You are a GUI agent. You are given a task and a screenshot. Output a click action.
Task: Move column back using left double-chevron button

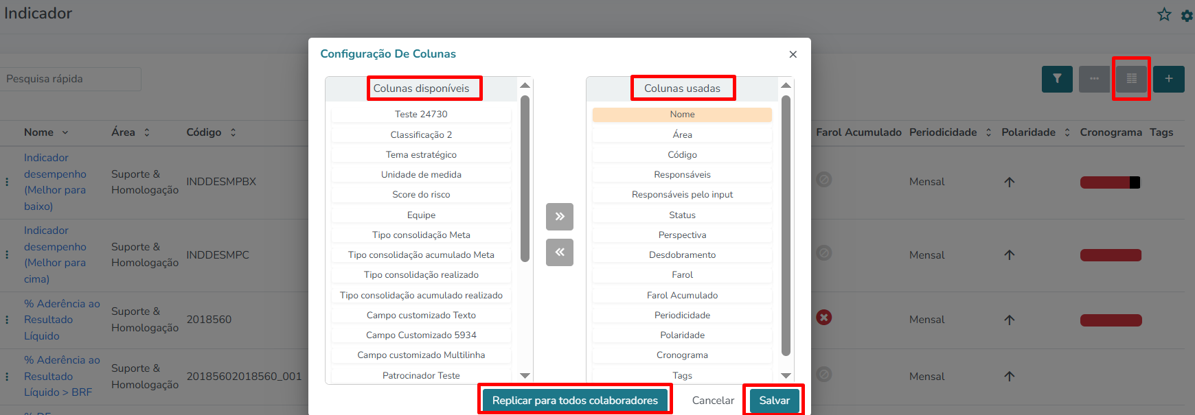[560, 252]
